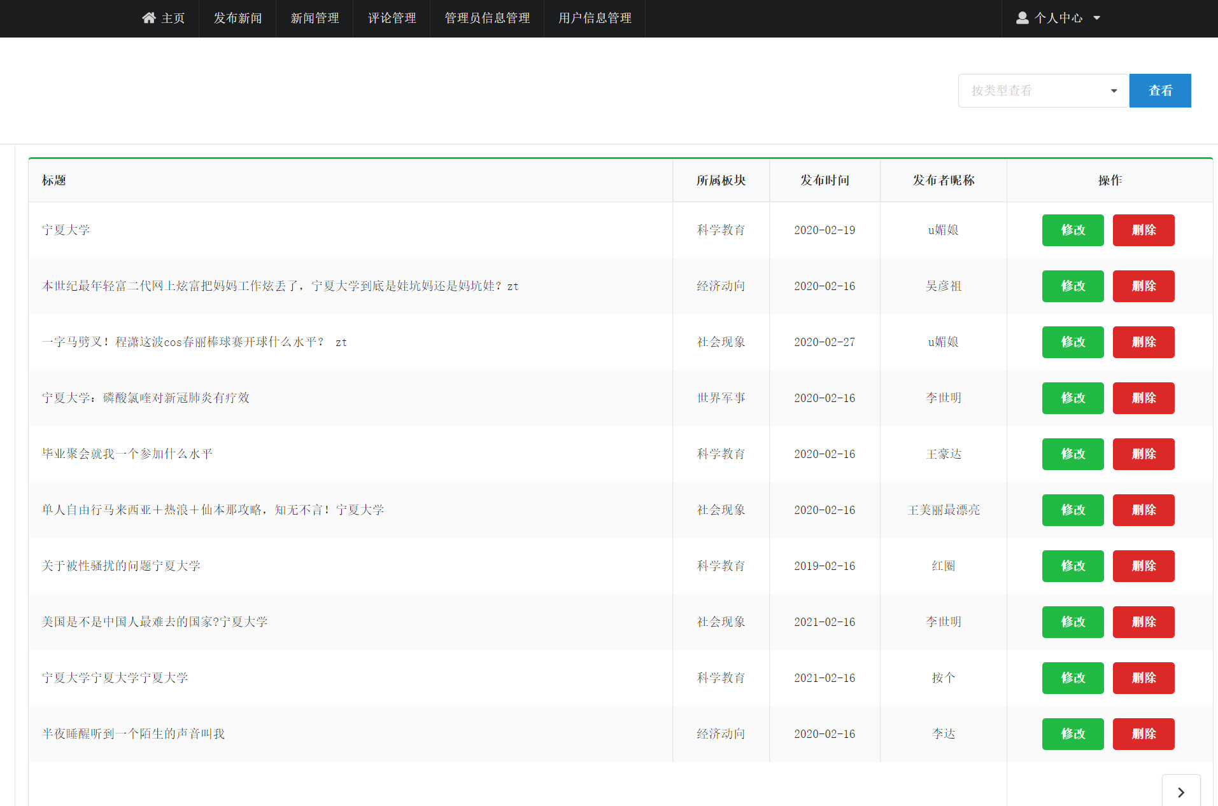
Task: Open 评论管理 menu item
Action: tap(392, 18)
